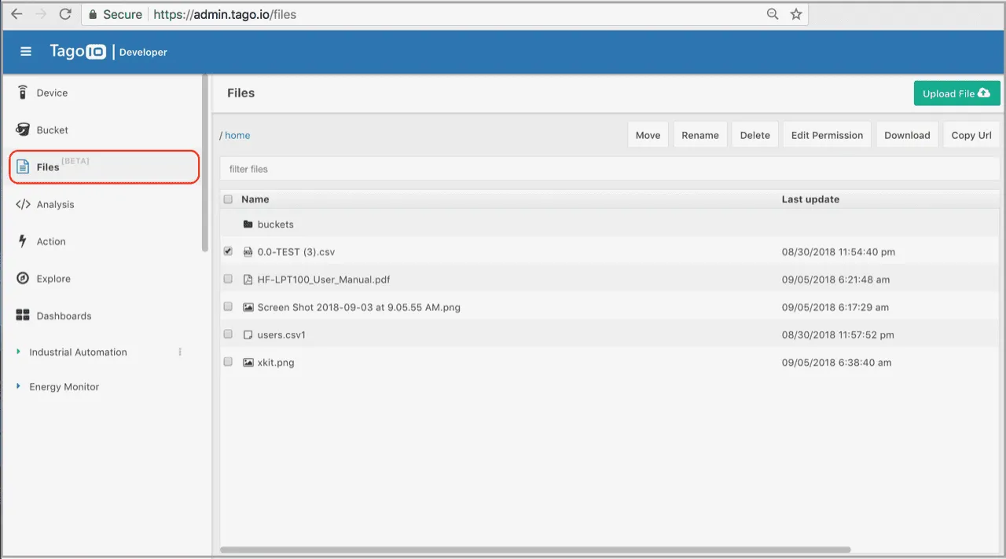The image size is (1006, 559).
Task: Open the Analysis code icon
Action: [22, 204]
